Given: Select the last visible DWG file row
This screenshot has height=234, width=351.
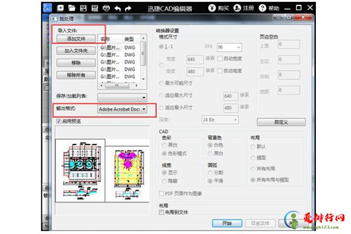Looking at the screenshot, I should pos(119,77).
